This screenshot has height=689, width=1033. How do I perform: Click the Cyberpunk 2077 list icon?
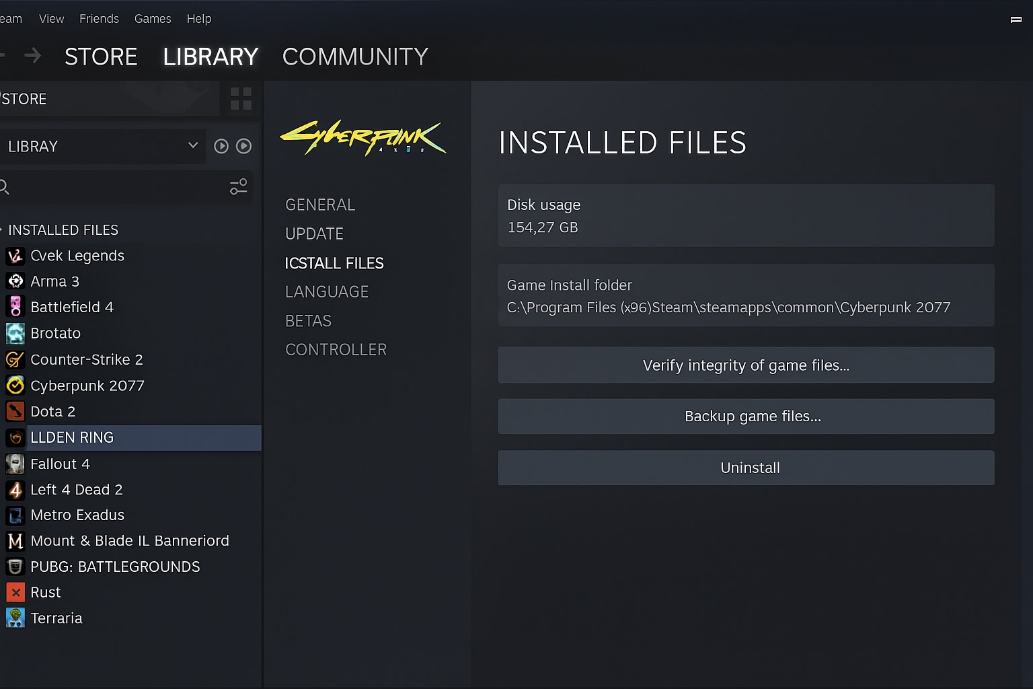[15, 386]
